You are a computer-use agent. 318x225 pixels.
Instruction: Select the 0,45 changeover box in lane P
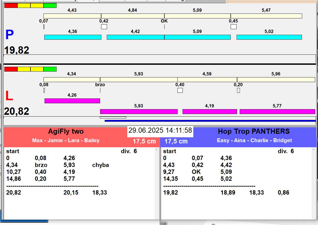click(x=234, y=27)
